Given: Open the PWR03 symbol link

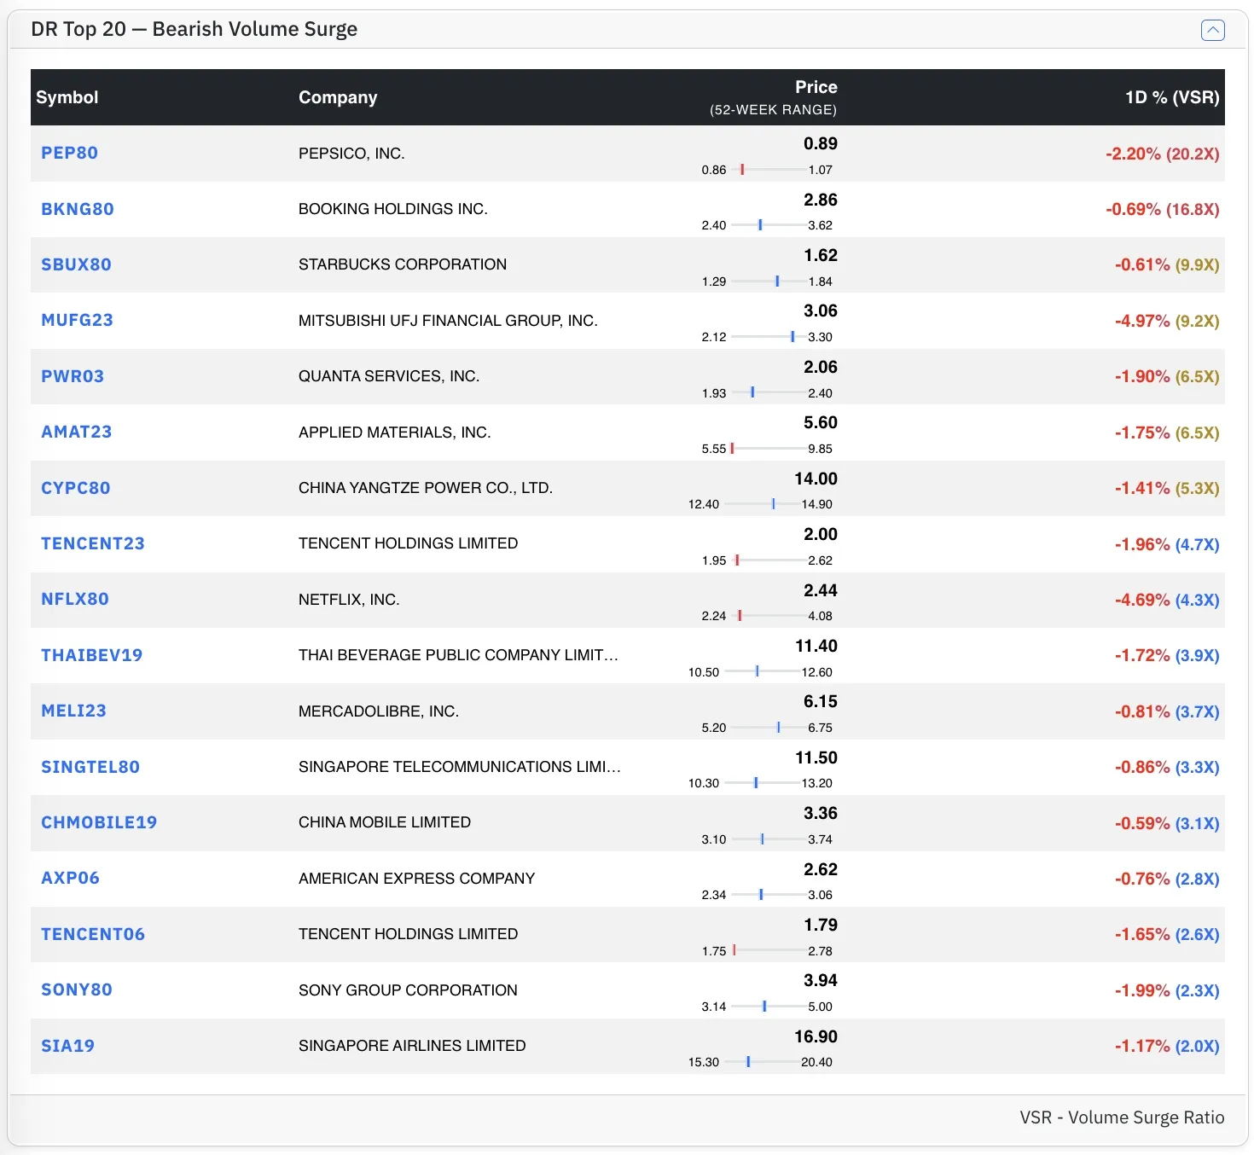Looking at the screenshot, I should pyautogui.click(x=73, y=376).
